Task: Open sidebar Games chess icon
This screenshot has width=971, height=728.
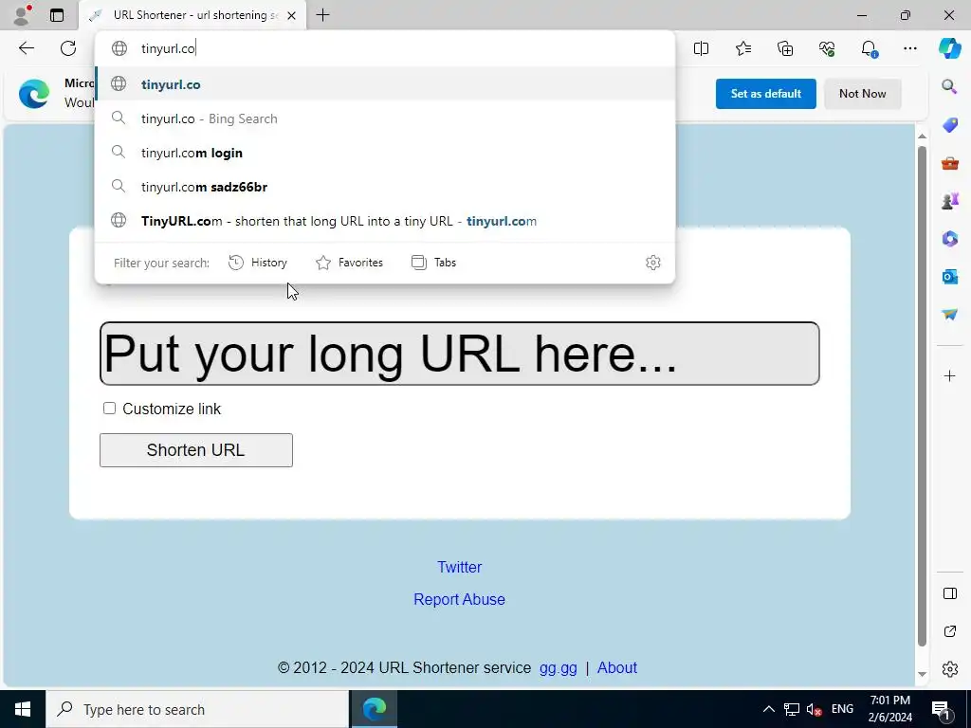Action: point(949,201)
